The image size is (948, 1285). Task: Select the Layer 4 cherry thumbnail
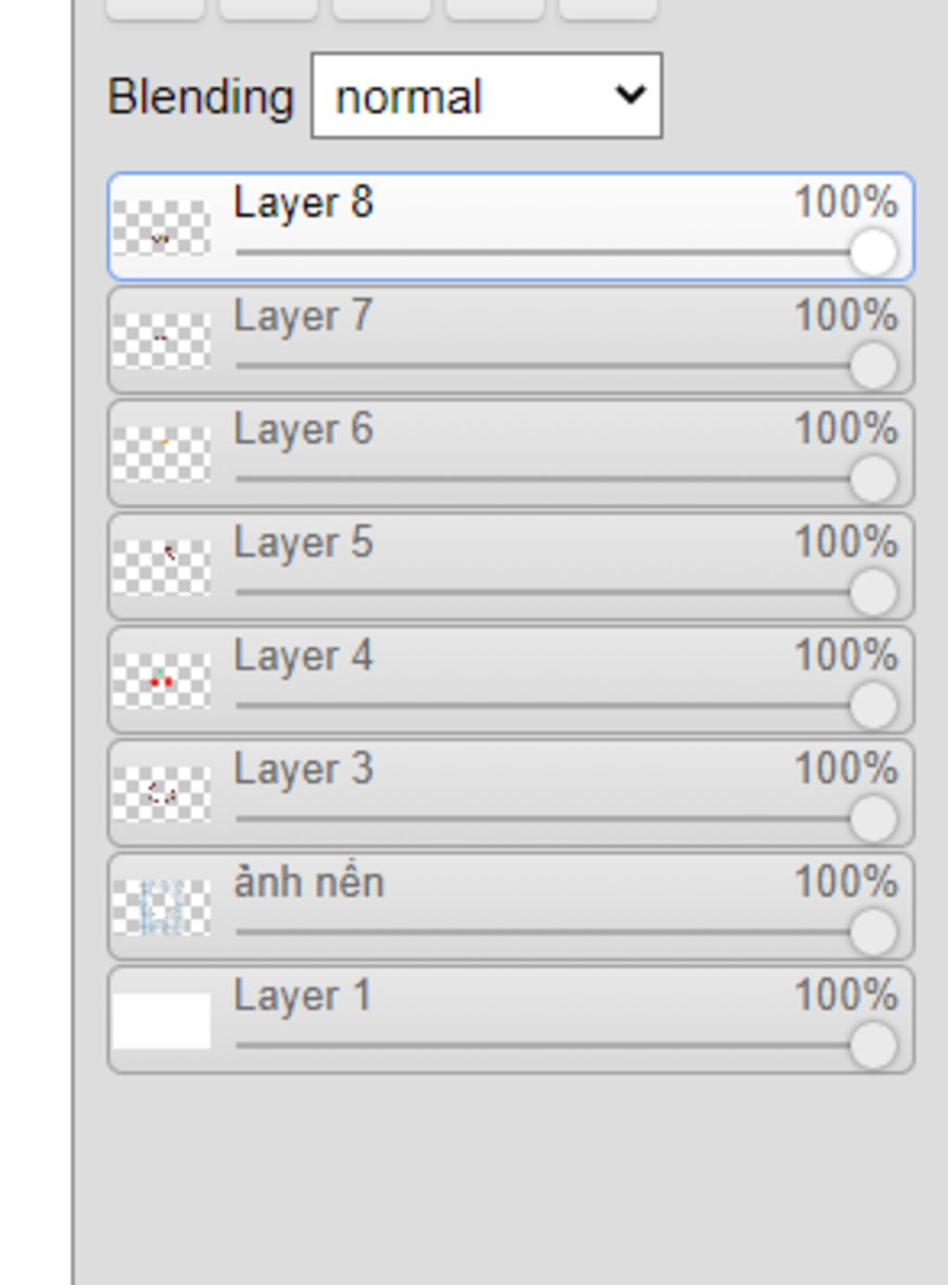(x=161, y=680)
